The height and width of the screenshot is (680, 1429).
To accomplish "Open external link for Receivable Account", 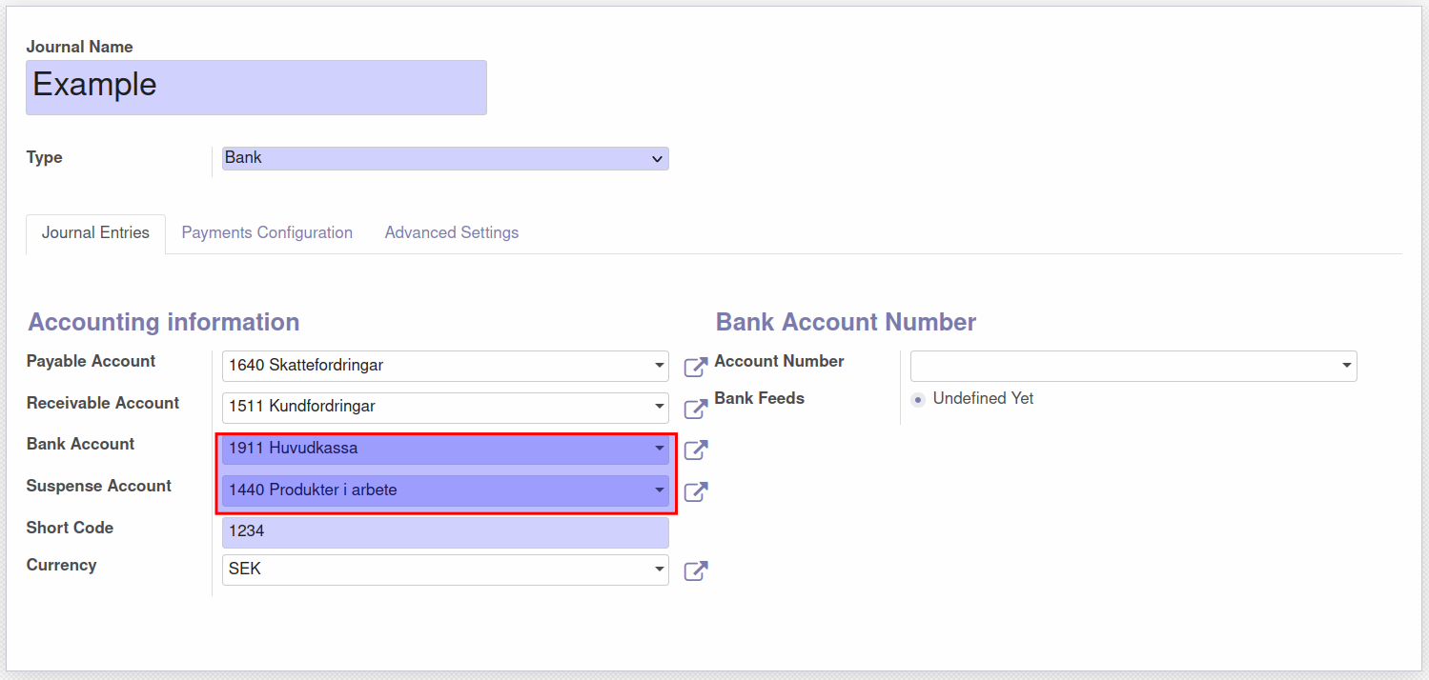I will click(x=696, y=409).
